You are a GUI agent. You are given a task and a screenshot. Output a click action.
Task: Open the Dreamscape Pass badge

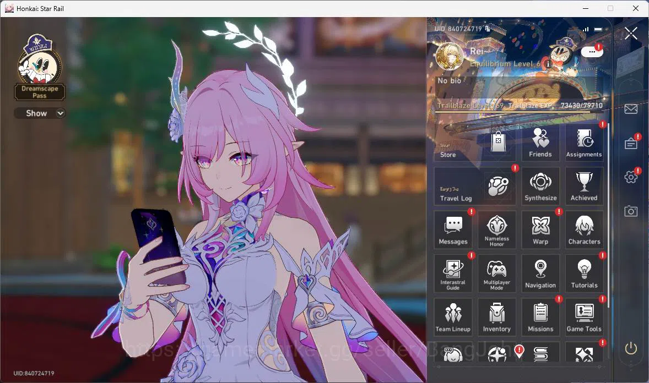click(40, 68)
